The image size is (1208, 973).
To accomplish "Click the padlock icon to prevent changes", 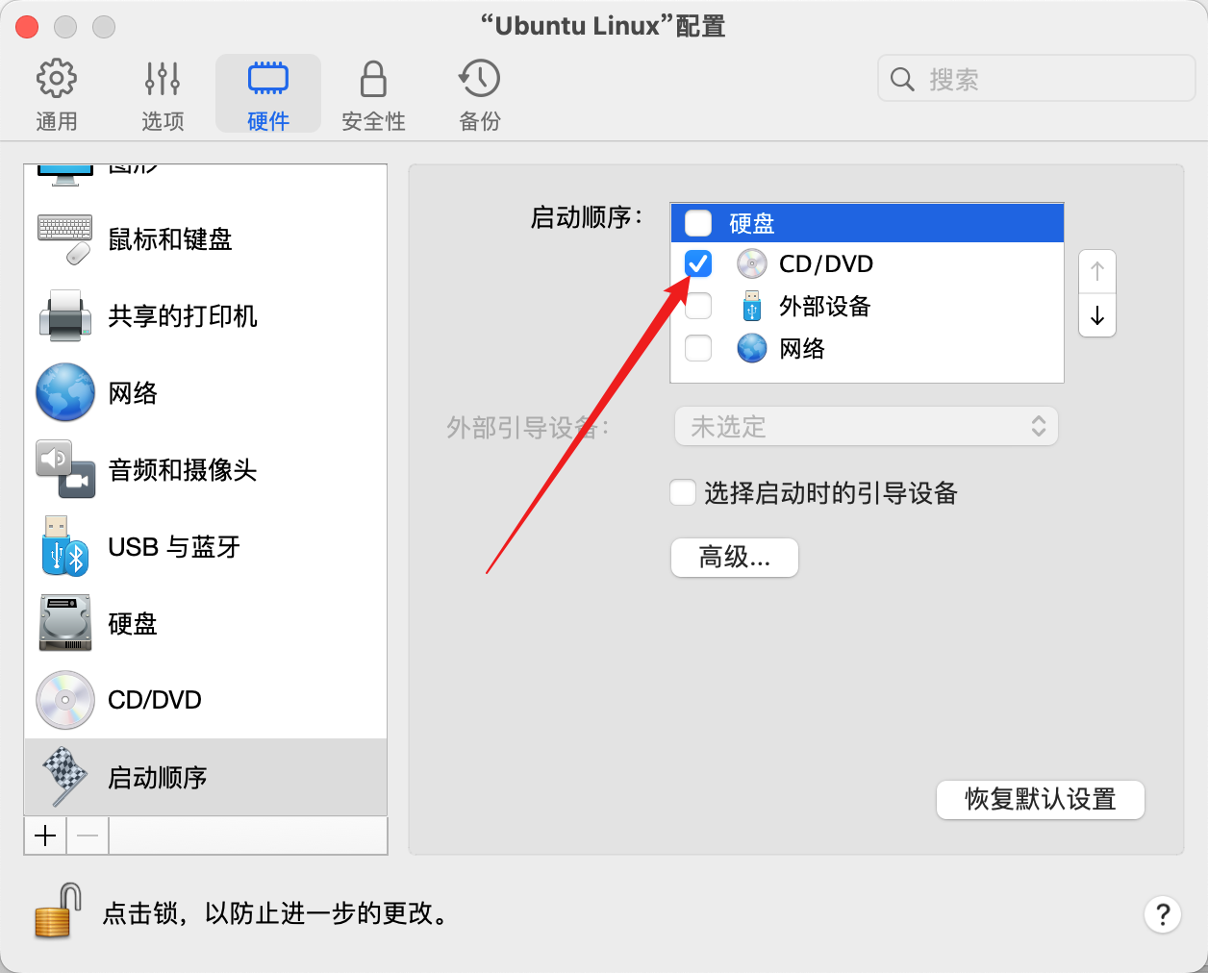I will pyautogui.click(x=58, y=911).
